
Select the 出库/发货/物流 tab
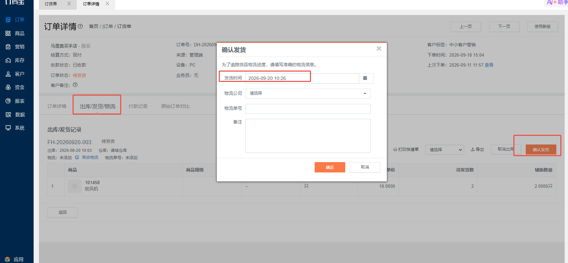point(98,106)
